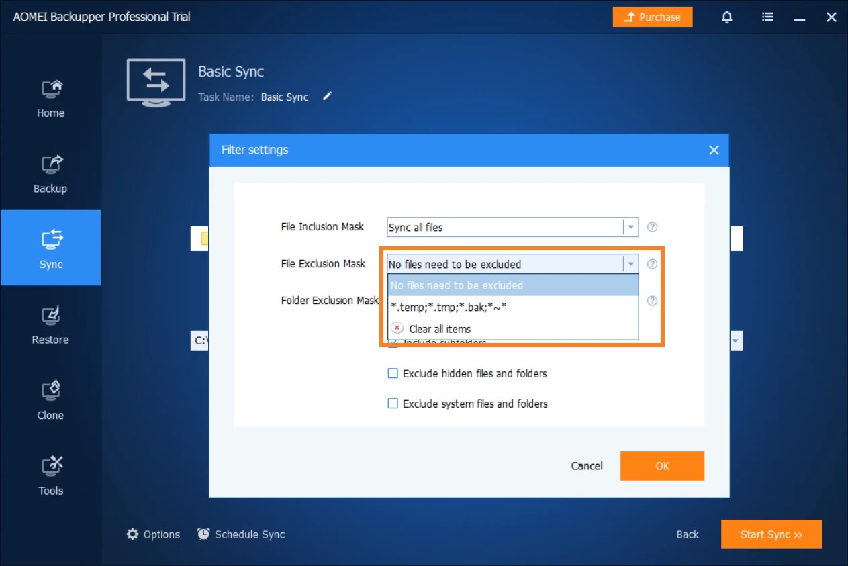
Task: Open Schedule Sync settings
Action: pyautogui.click(x=241, y=534)
